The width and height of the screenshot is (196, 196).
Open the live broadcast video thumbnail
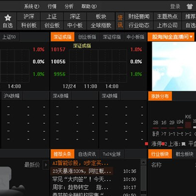174,66
